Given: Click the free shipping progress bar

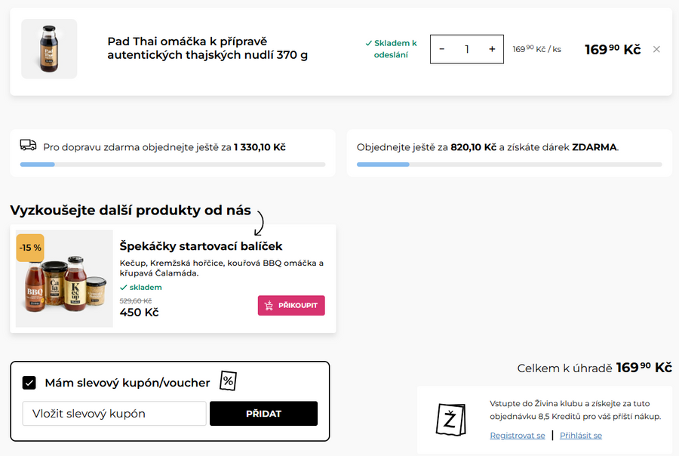Looking at the screenshot, I should (x=173, y=164).
